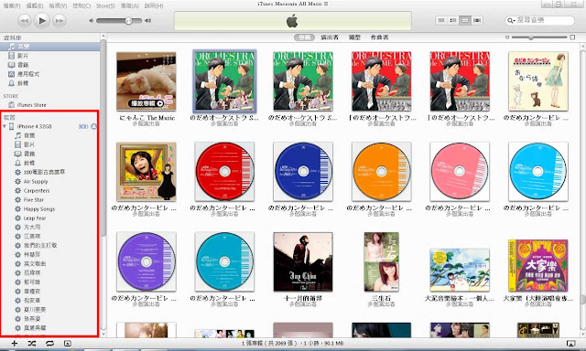586x351 pixels.
Task: Open the Happy Songs smart playlist
Action: [x=39, y=209]
